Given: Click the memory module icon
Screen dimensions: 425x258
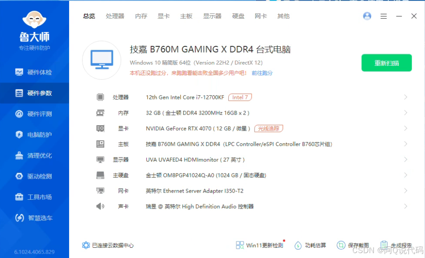Looking at the screenshot, I should click(x=100, y=113).
